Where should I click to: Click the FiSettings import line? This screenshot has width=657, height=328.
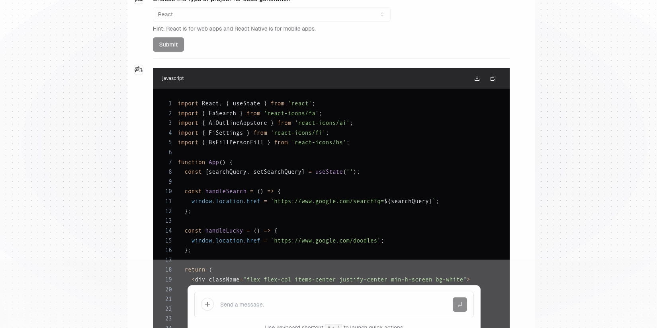(x=253, y=133)
